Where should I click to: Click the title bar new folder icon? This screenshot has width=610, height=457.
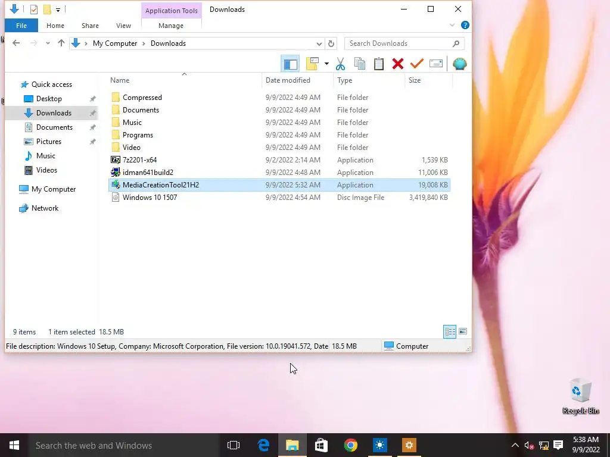point(47,10)
